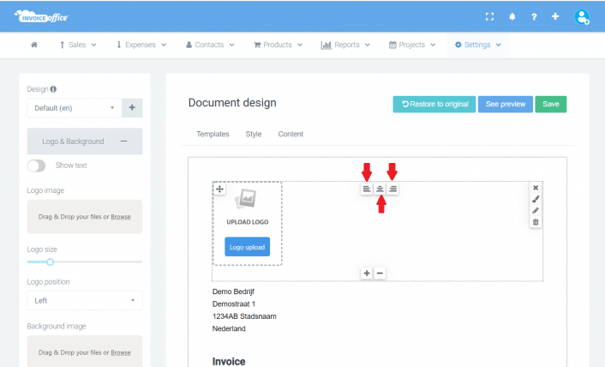Decrease block height with minus
This screenshot has height=367, width=605.
pos(380,274)
